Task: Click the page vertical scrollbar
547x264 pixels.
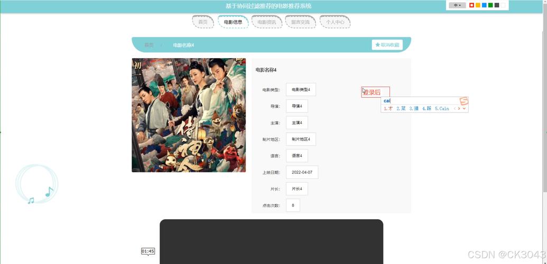Action: [x=545, y=132]
